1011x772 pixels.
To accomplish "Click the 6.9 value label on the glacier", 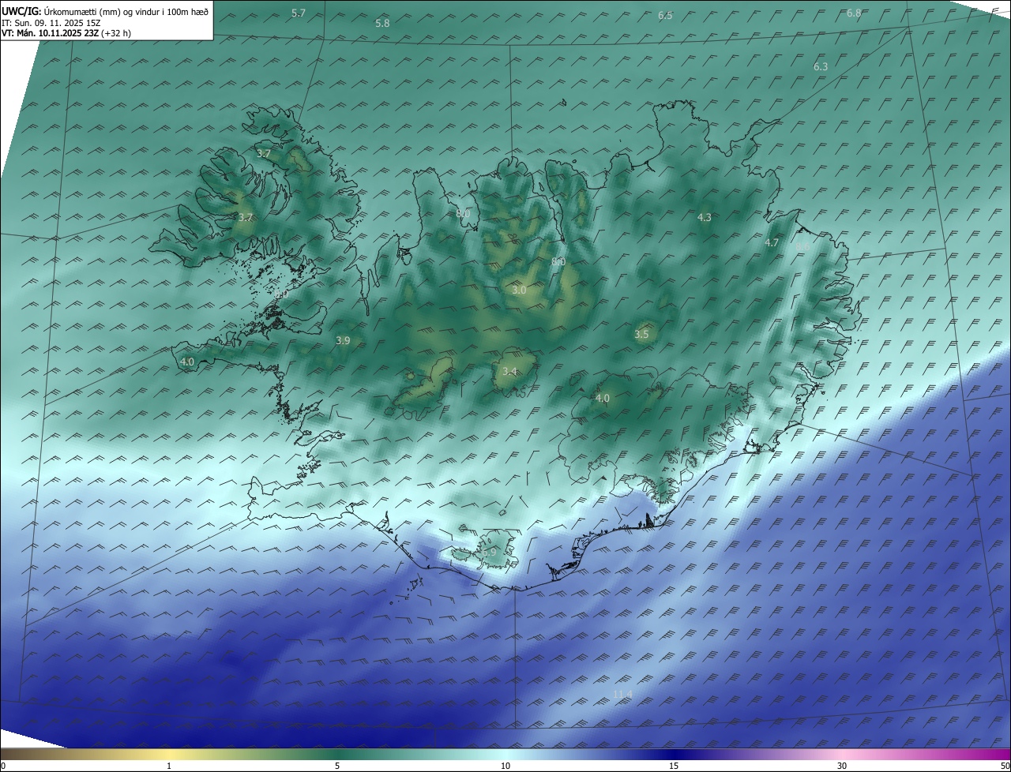I will pyautogui.click(x=490, y=553).
